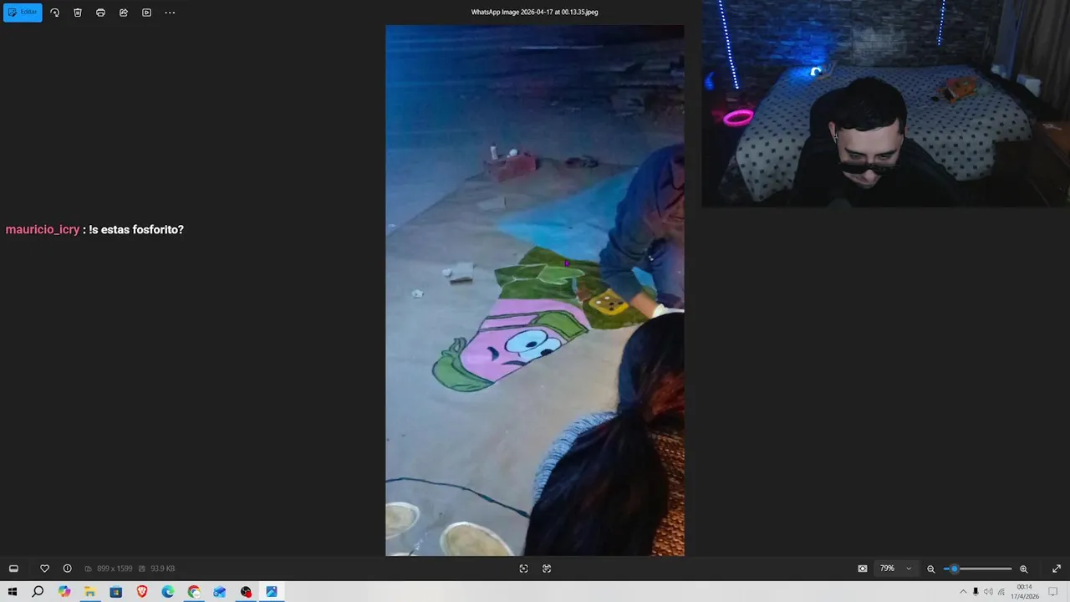The height and width of the screenshot is (602, 1070).
Task: Zoom in with the plus magnifier
Action: pyautogui.click(x=1023, y=569)
